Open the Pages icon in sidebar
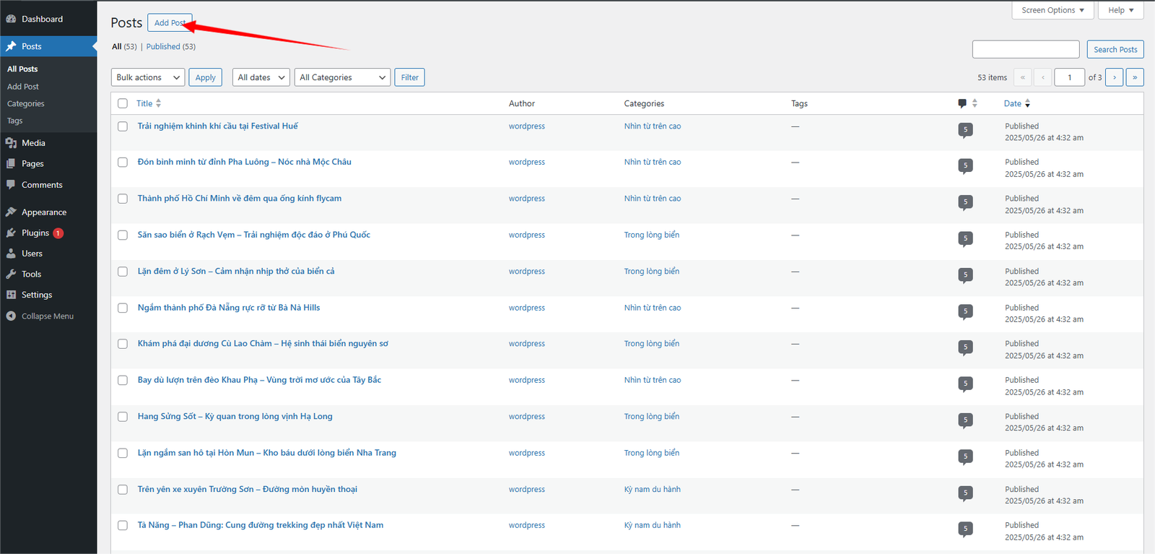The width and height of the screenshot is (1155, 554). [11, 164]
